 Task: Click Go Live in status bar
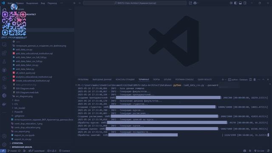(259, 151)
